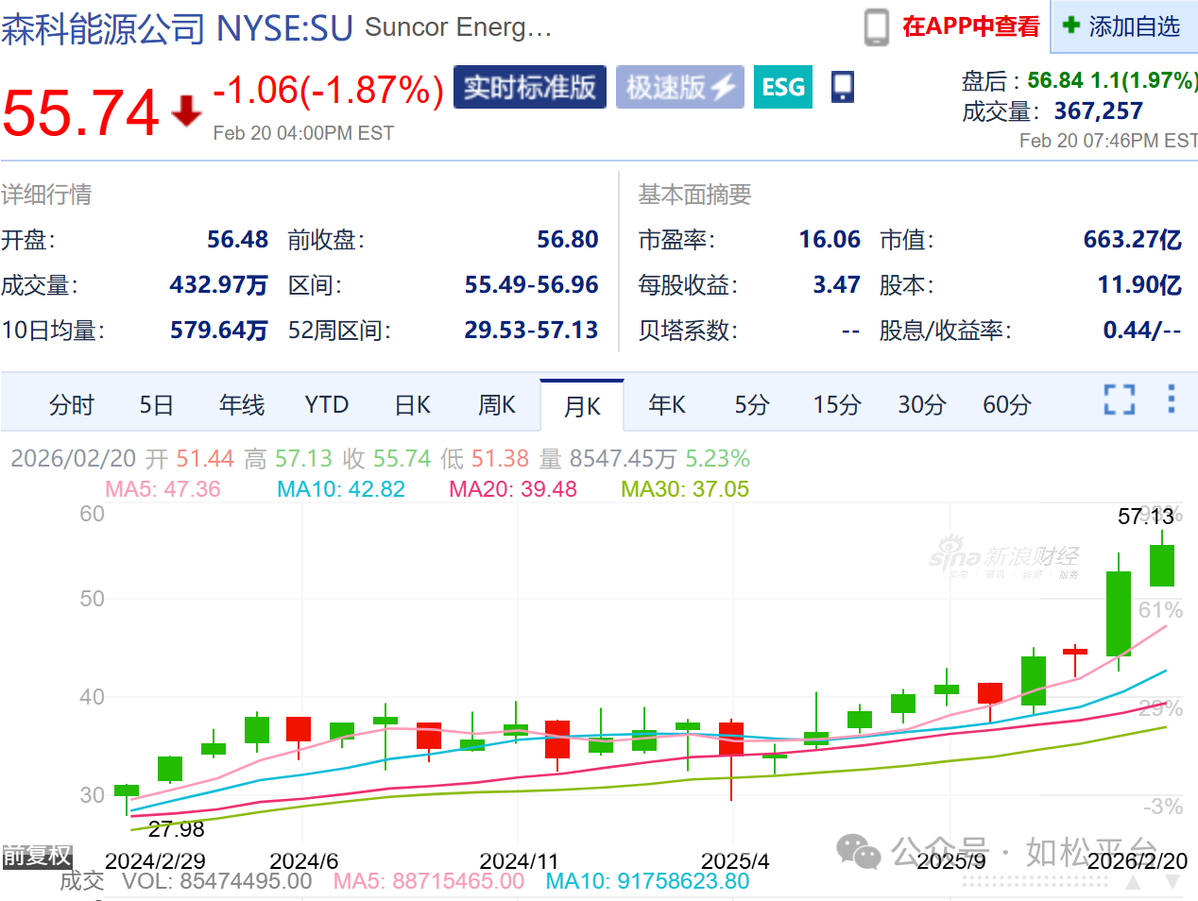This screenshot has width=1198, height=901.
Task: Click the green plus on 添加自选
Action: (1070, 25)
